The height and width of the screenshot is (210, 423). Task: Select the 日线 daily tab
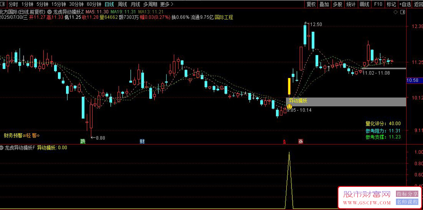109,4
